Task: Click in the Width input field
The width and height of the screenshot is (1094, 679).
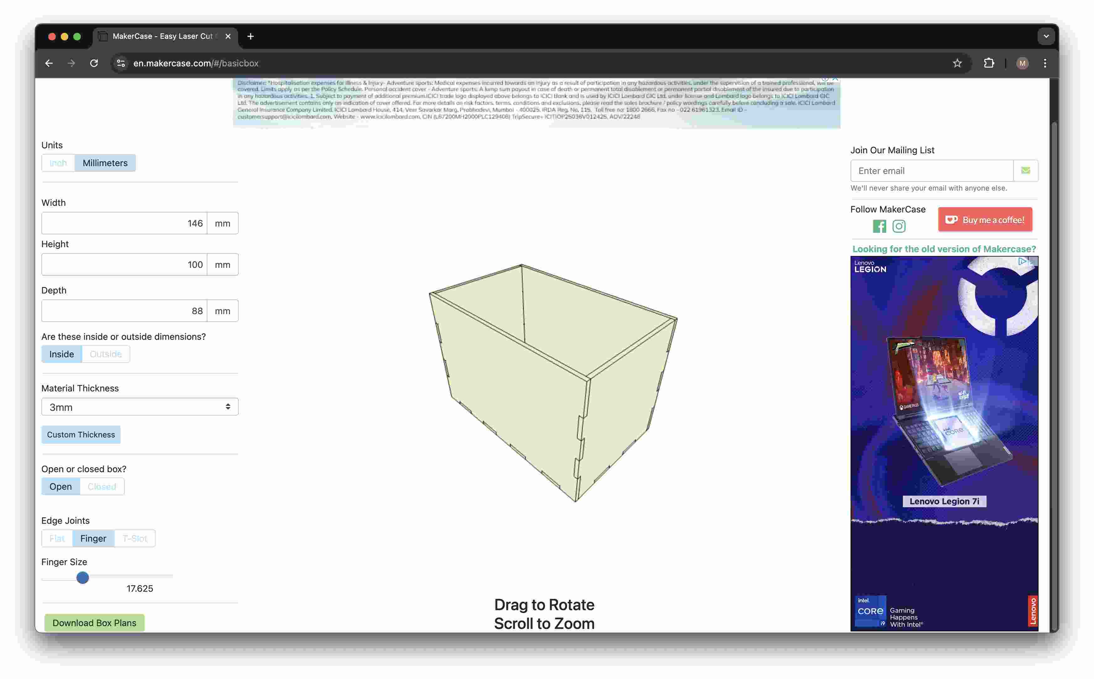Action: click(125, 223)
